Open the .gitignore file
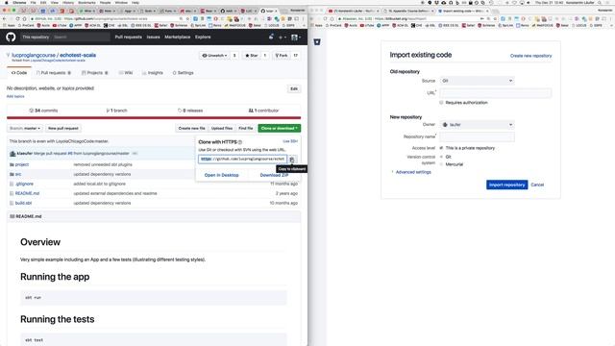This screenshot has width=615, height=346. coord(24,184)
